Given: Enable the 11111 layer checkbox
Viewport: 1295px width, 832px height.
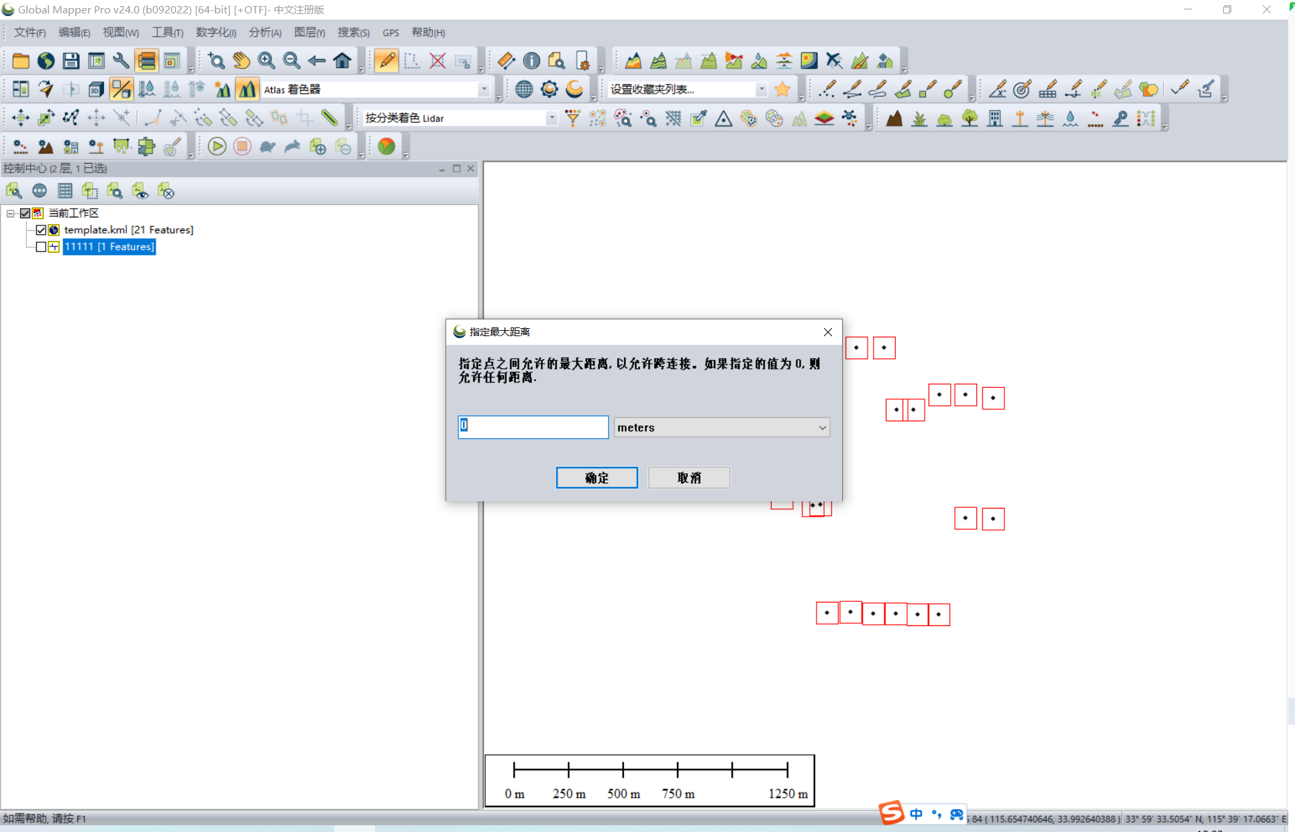Looking at the screenshot, I should [41, 247].
